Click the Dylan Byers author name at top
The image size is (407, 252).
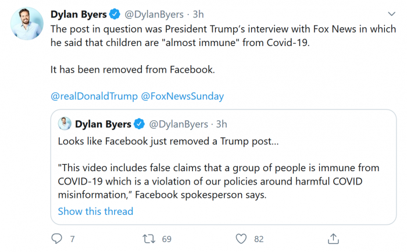click(77, 14)
